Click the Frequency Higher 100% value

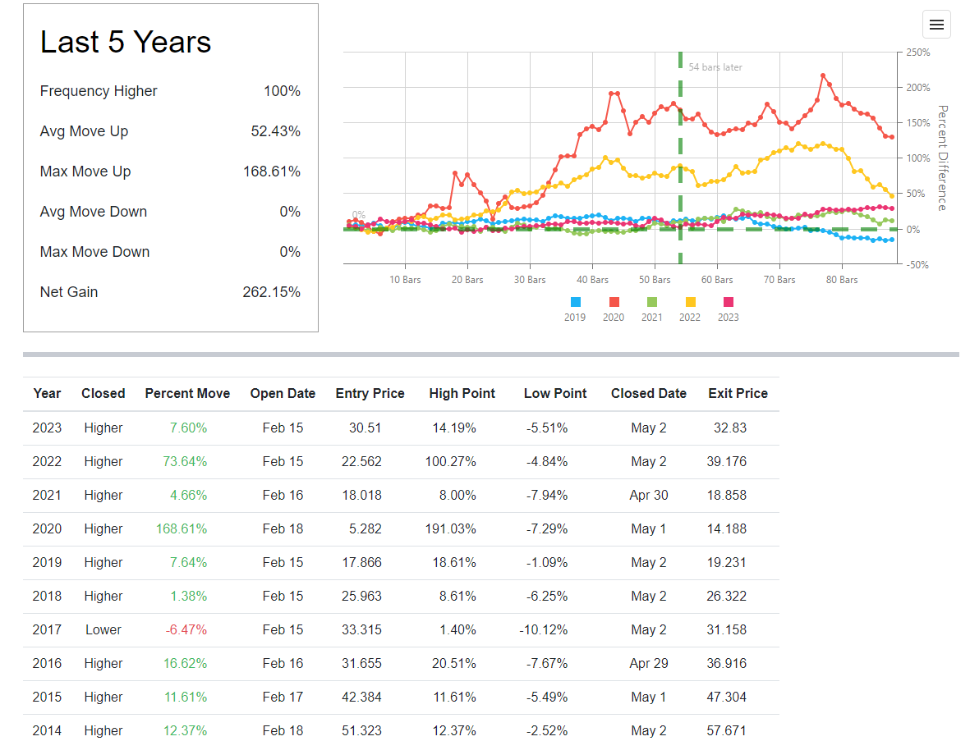(282, 91)
